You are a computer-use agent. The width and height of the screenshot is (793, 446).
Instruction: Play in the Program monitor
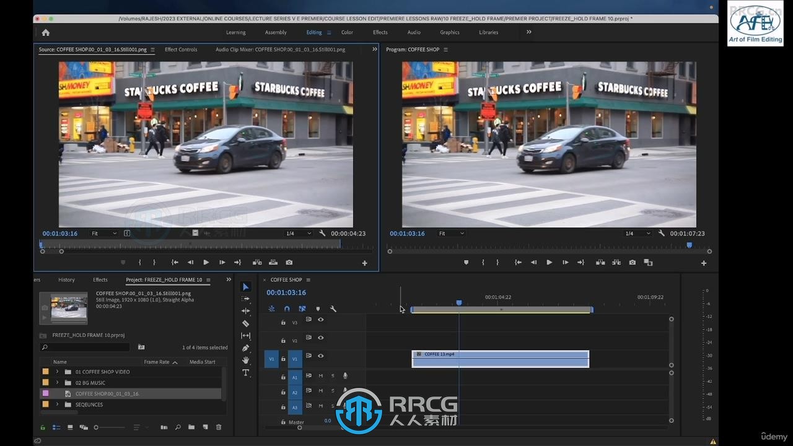tap(549, 263)
